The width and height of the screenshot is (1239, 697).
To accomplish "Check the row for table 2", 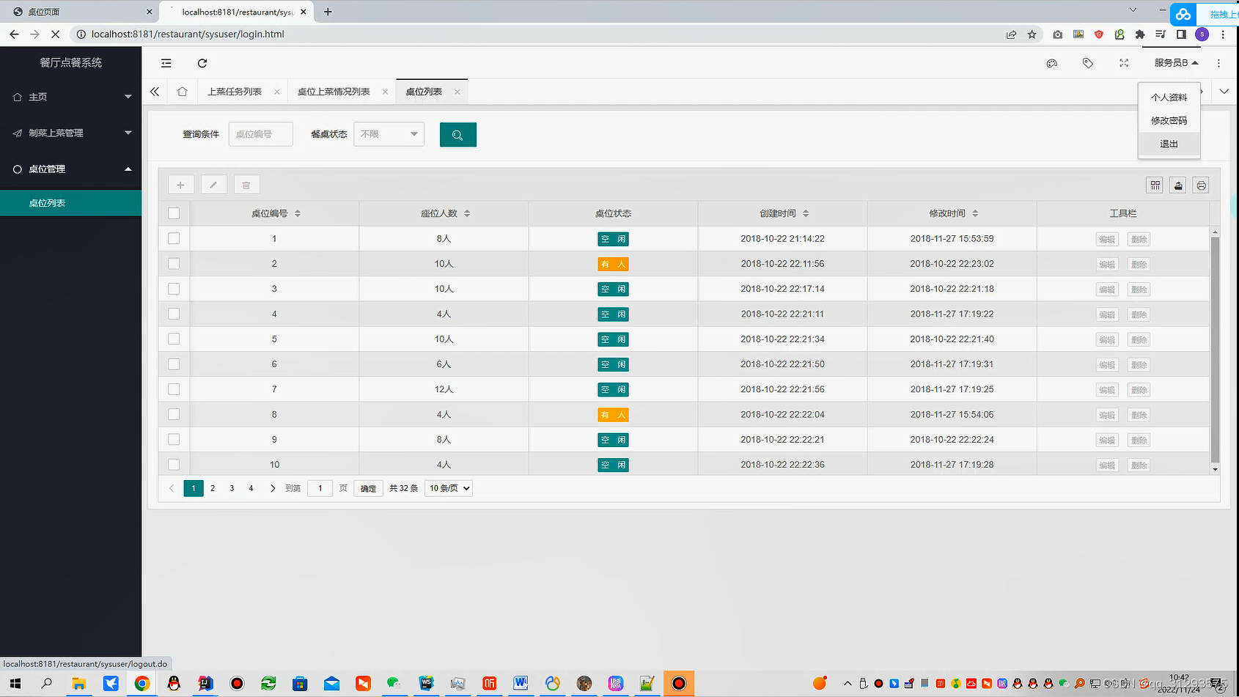I will [x=174, y=263].
